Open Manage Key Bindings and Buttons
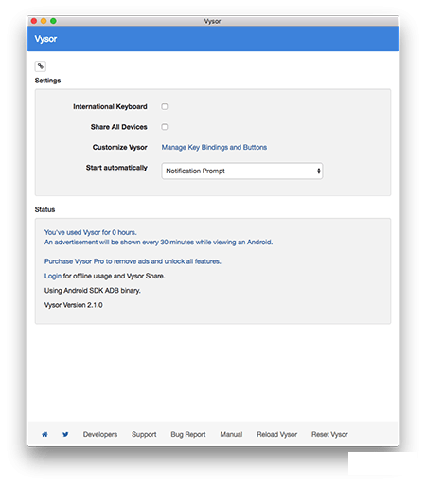 click(x=214, y=147)
